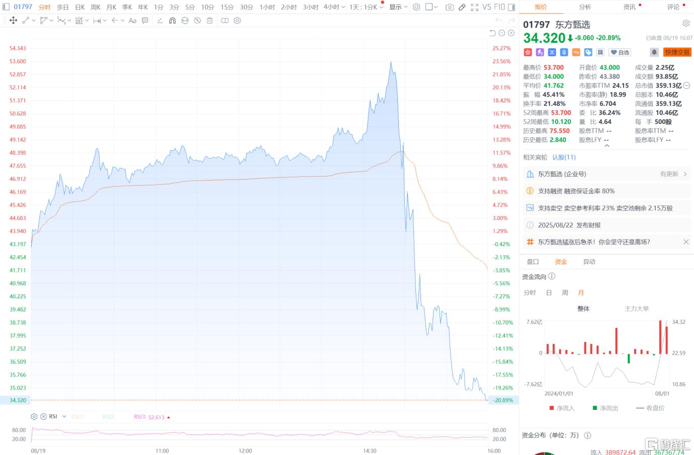Viewport: 694px width, 455px height.
Task: Select the measurement range tool
Action: (97, 21)
